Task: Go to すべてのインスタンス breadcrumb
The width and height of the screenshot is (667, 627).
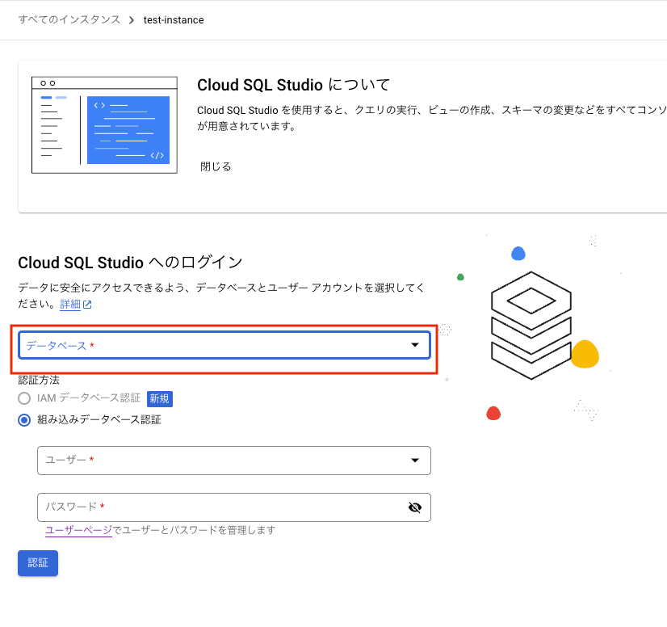Action: (69, 19)
